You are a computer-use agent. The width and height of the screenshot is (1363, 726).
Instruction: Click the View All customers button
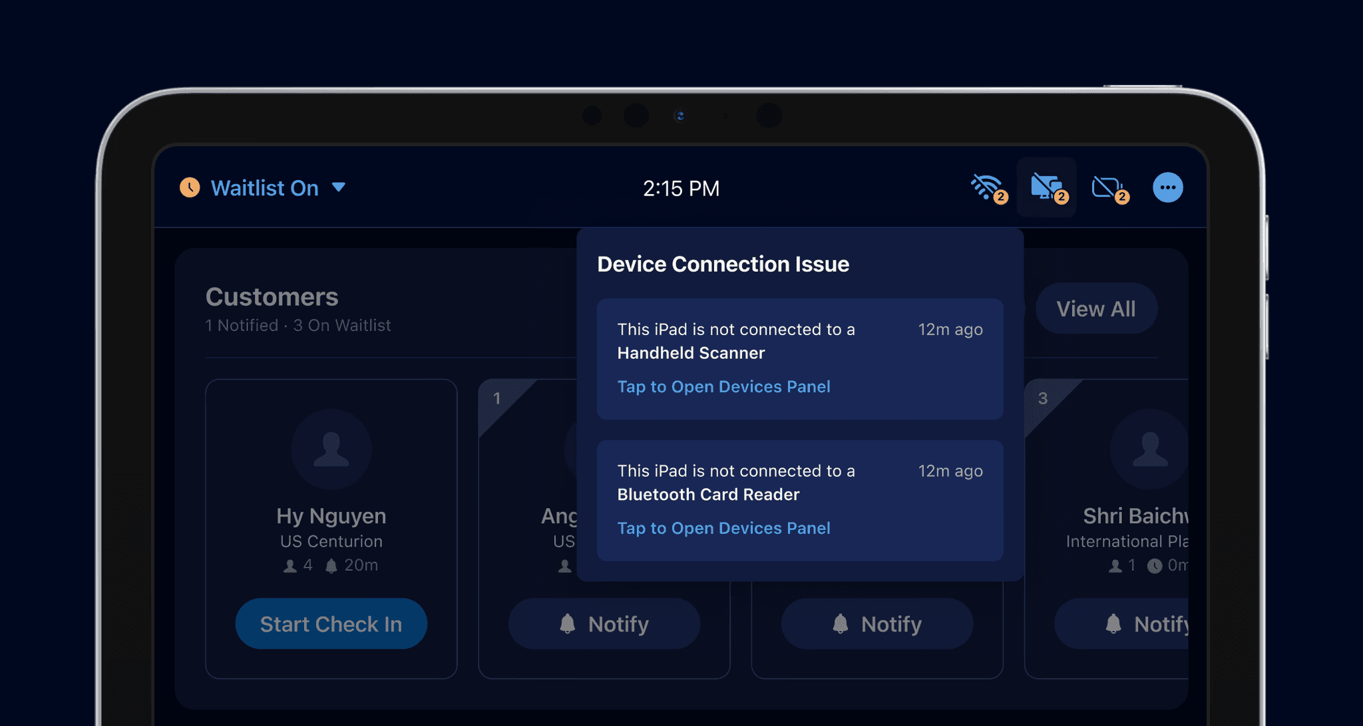pyautogui.click(x=1095, y=308)
